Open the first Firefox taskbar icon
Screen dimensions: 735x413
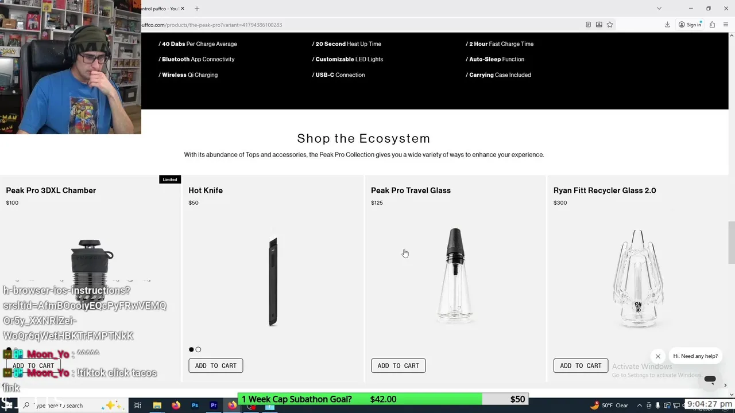point(176,406)
